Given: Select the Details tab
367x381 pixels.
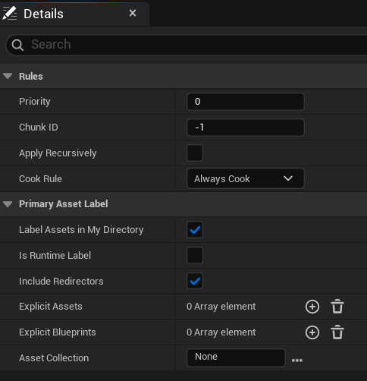Looking at the screenshot, I should [x=43, y=14].
